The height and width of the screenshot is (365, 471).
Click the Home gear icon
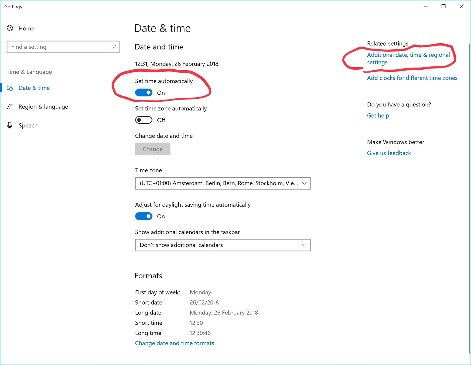point(10,28)
